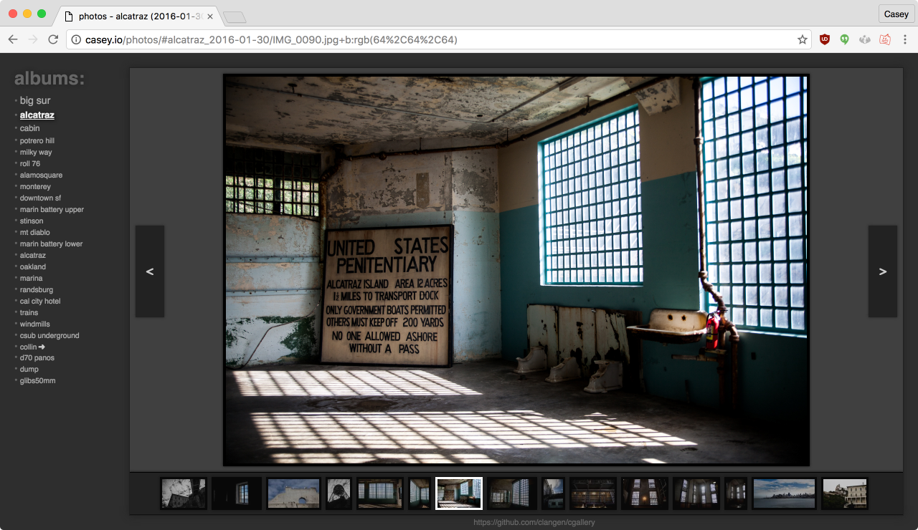Show the previous photo with < button
The width and height of the screenshot is (918, 530).
click(150, 271)
